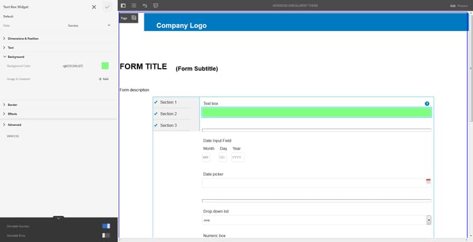The width and height of the screenshot is (473, 242).
Task: Open the green background color swatch
Action: click(105, 66)
